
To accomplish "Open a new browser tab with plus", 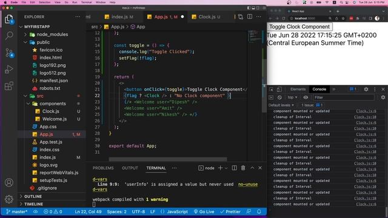I will pyautogui.click(x=338, y=11).
